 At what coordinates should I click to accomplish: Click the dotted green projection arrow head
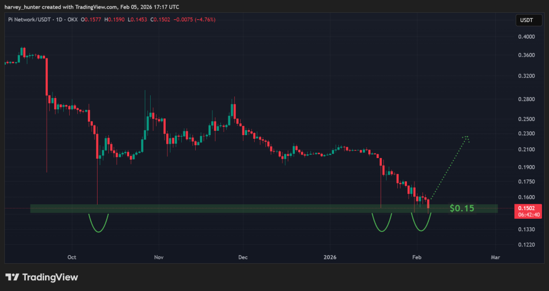(467, 138)
